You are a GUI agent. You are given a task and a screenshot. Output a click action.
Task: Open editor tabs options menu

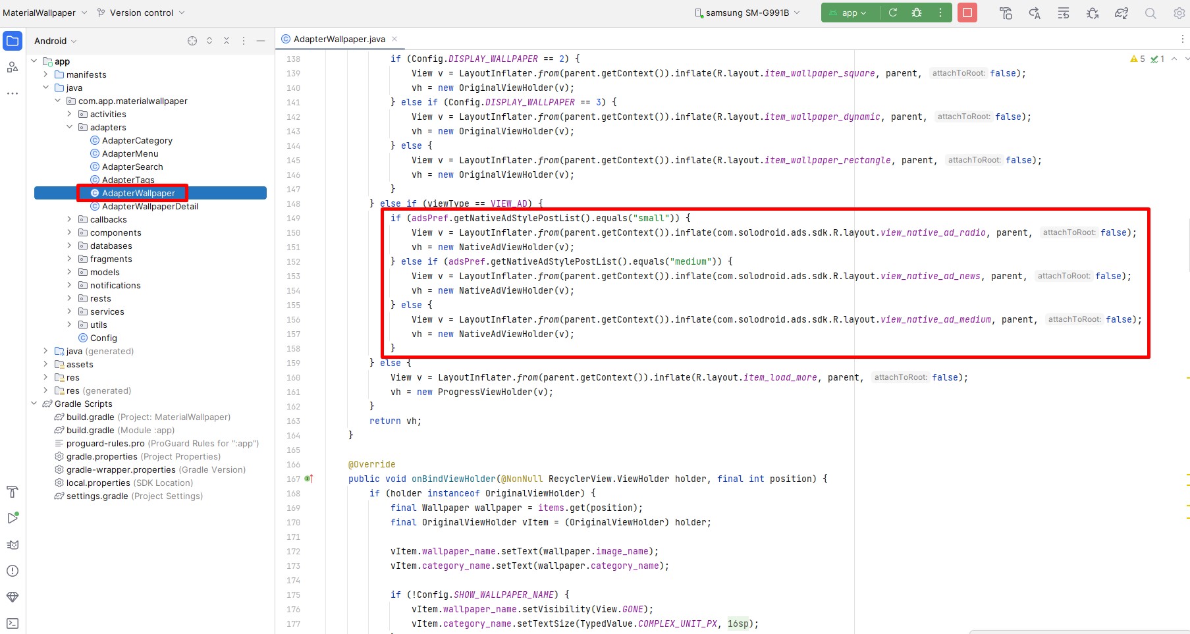1182,39
